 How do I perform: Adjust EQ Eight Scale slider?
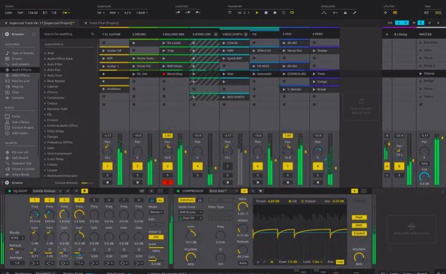[156, 248]
